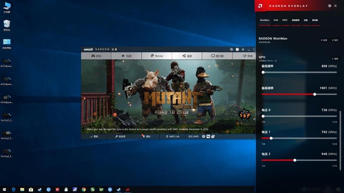Image resolution: width=344 pixels, height=193 pixels.
Task: Click the 1801 MHz maximum frequency slider handle
Action: point(315,94)
